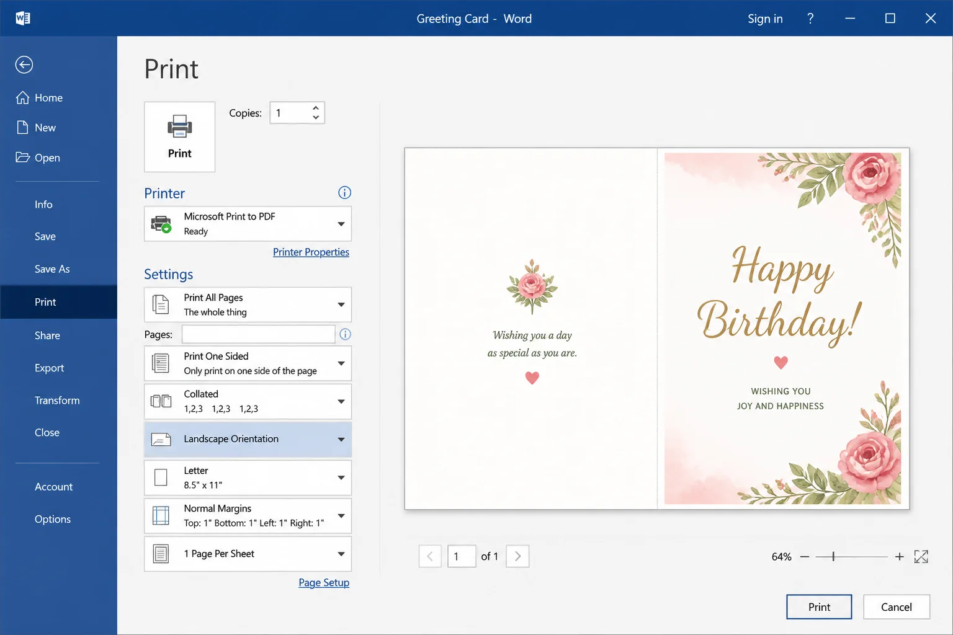Click the back arrow circle icon
953x635 pixels.
(24, 64)
